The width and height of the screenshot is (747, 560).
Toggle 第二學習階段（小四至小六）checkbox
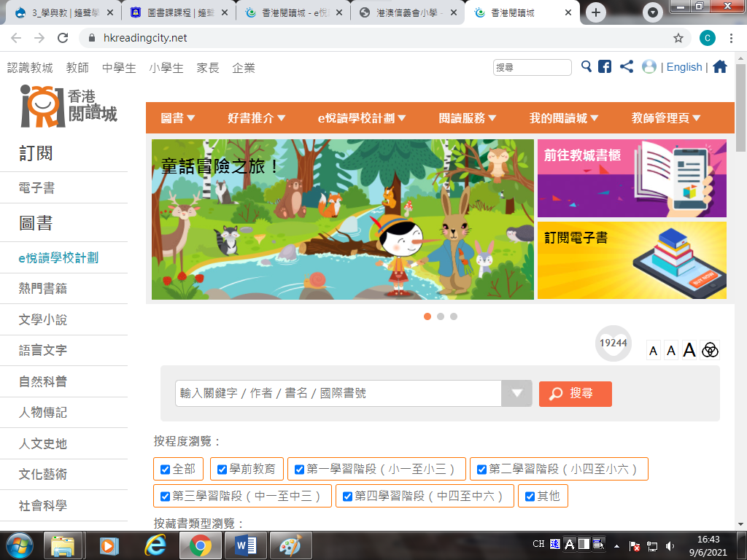coord(481,470)
